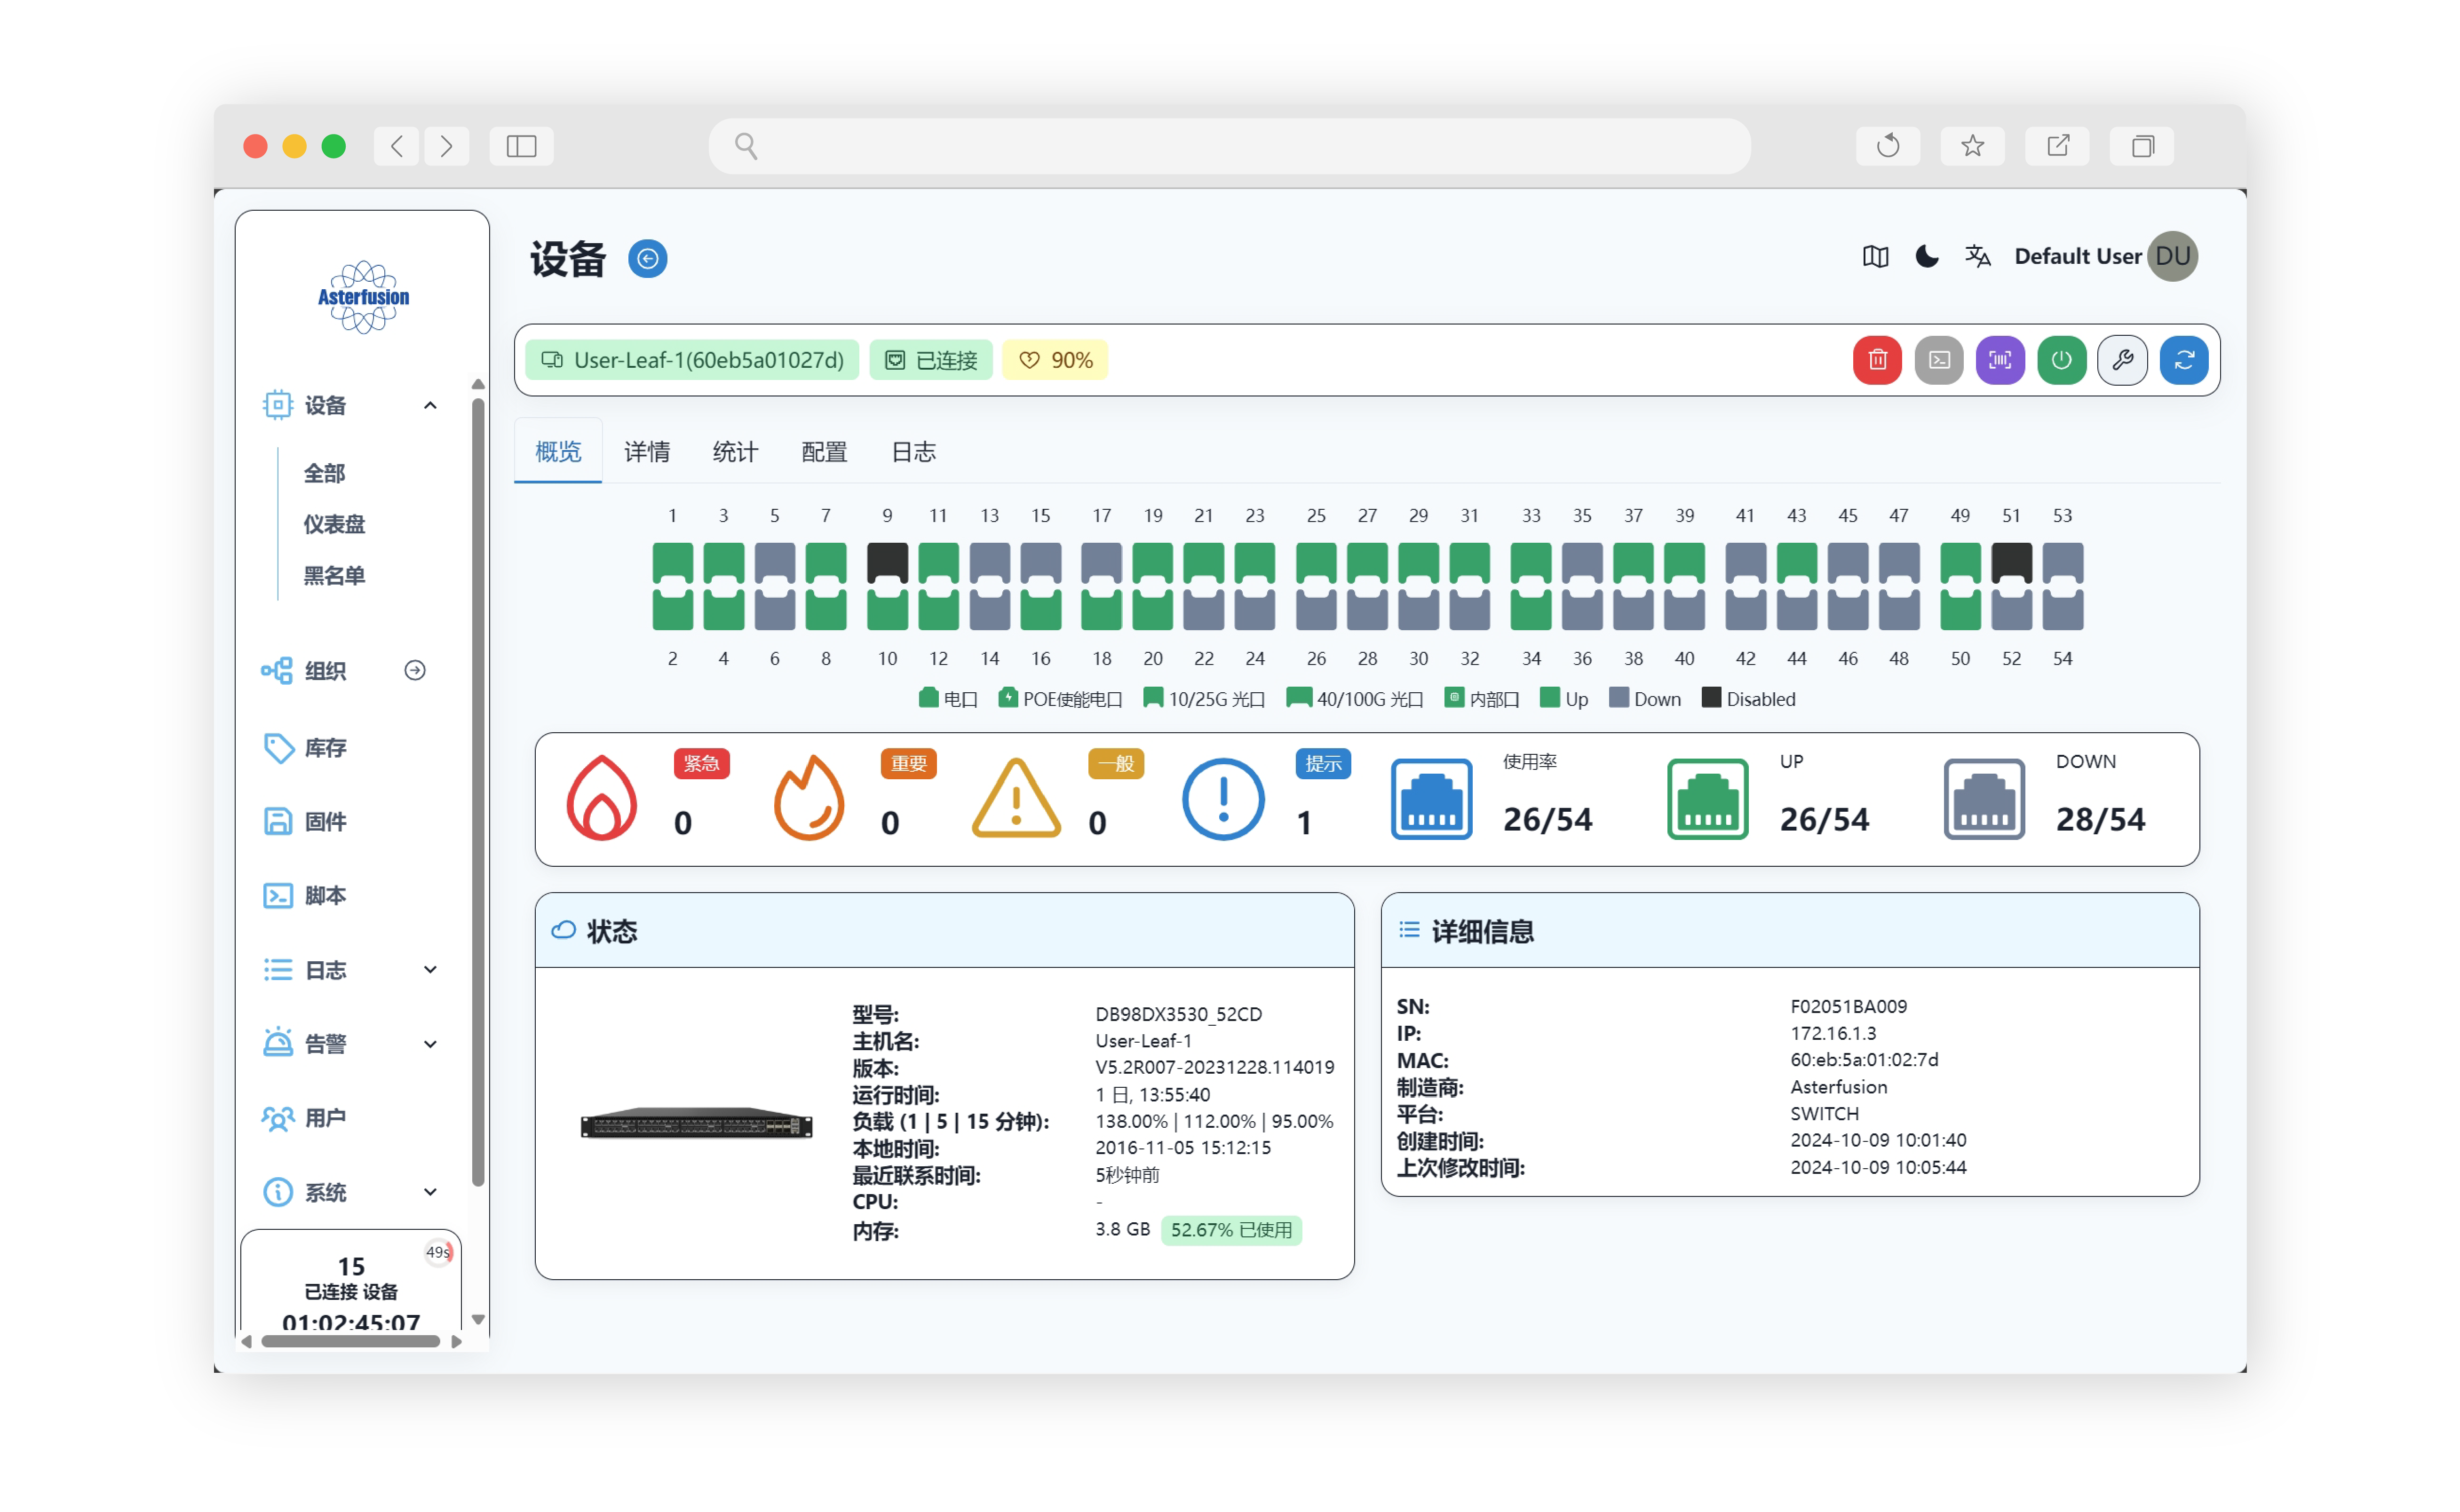This screenshot has height=1512, width=2460.
Task: Switch to the 统计 tab
Action: click(x=735, y=452)
